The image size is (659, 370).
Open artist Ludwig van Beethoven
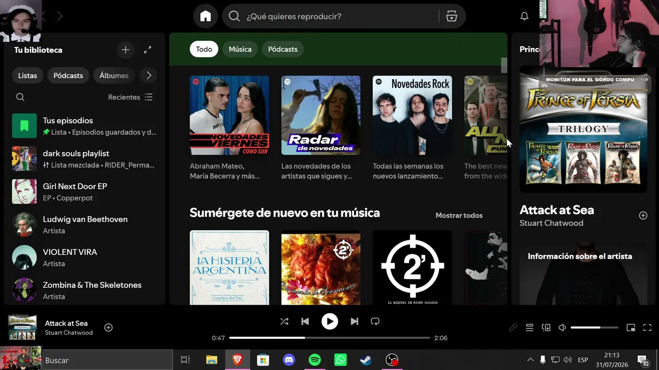[x=84, y=225]
